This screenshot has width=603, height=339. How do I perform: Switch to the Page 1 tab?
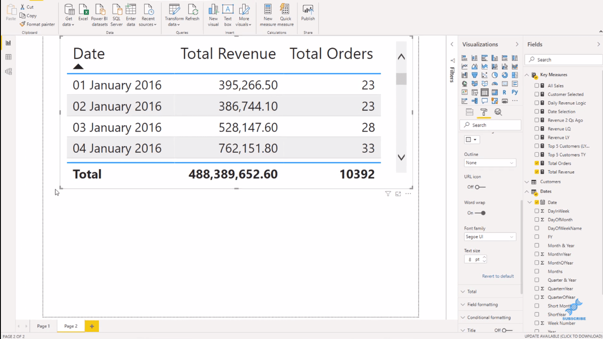[x=43, y=326]
